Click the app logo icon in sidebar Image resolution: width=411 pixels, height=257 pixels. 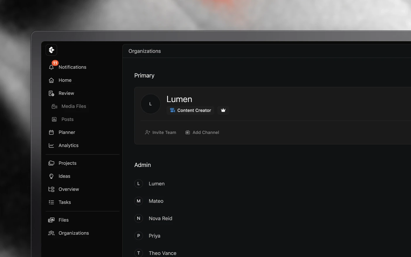click(x=51, y=50)
